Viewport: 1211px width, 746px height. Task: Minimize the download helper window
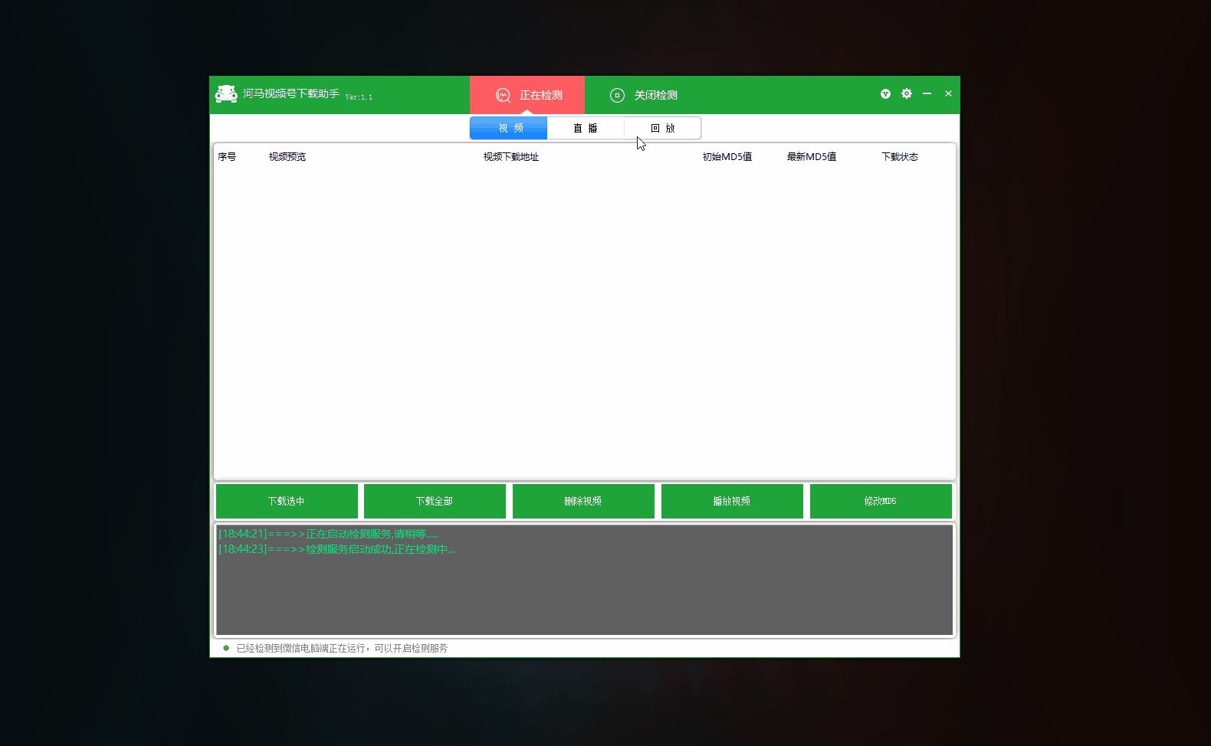(927, 93)
